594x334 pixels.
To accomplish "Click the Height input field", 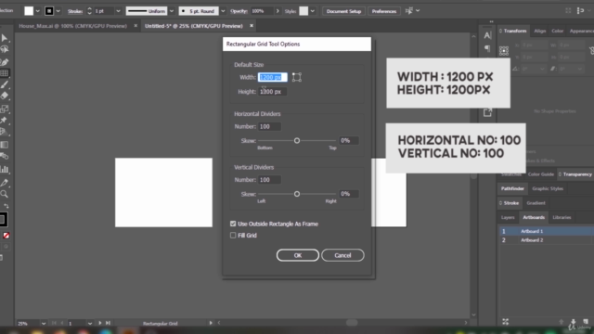I will point(272,92).
